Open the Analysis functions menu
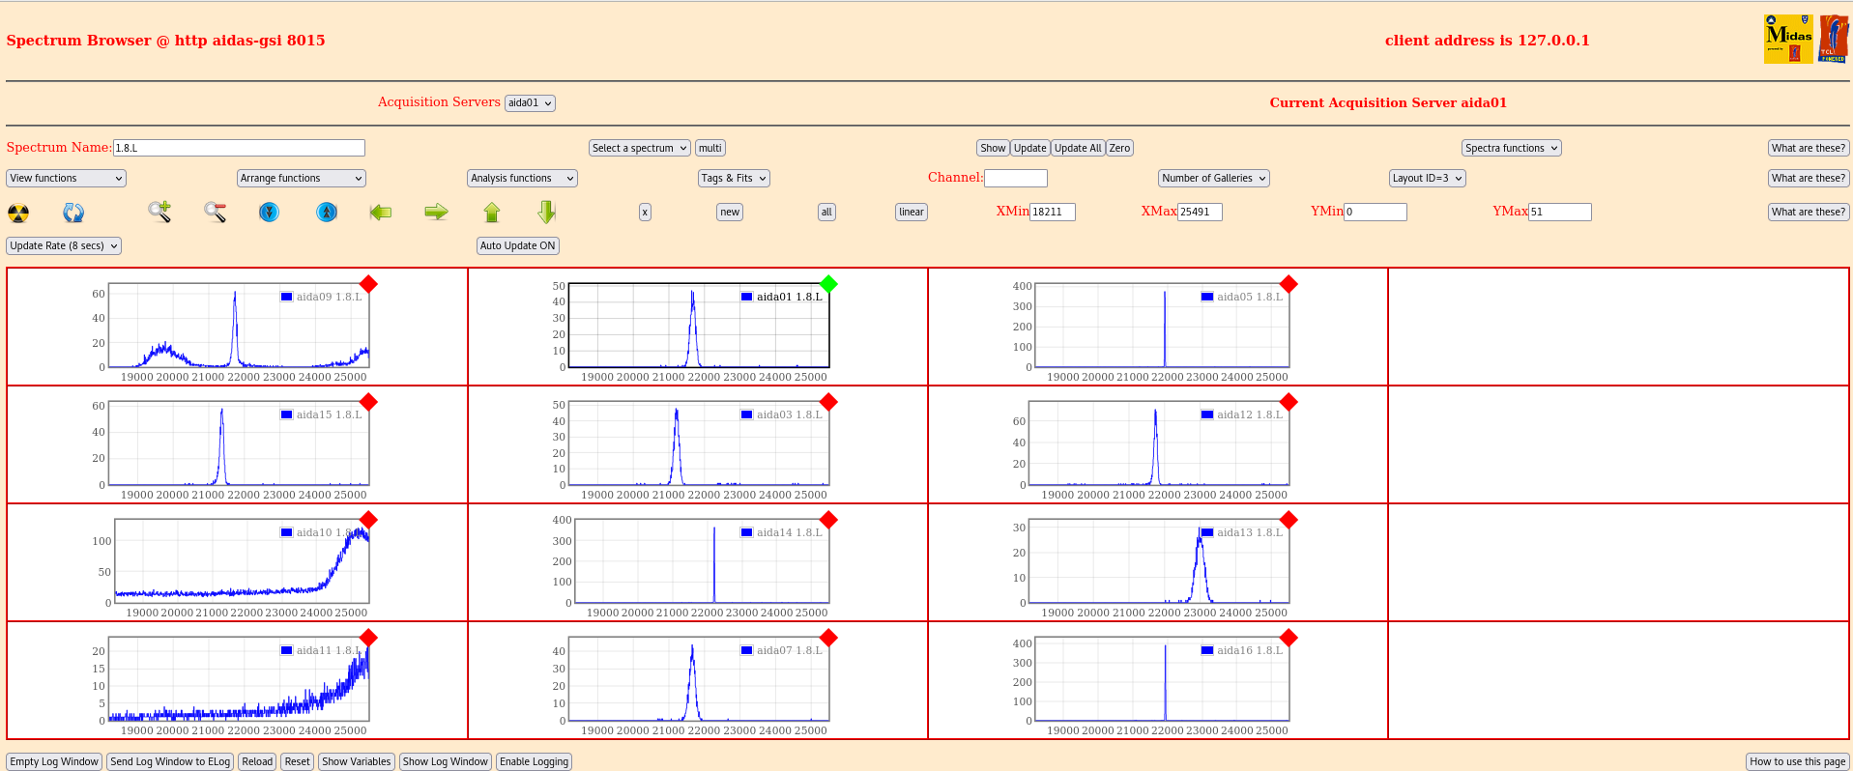Image resolution: width=1853 pixels, height=771 pixels. tap(522, 178)
